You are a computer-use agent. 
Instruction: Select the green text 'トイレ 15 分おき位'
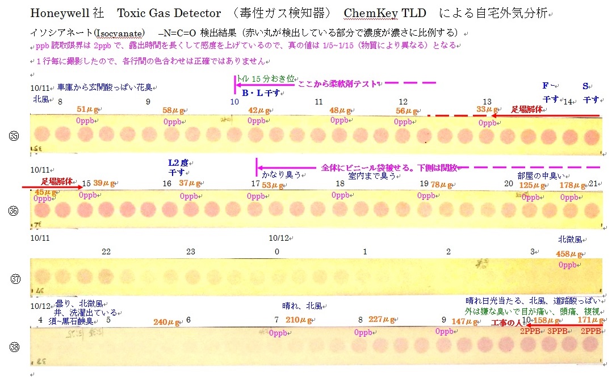(x=266, y=78)
